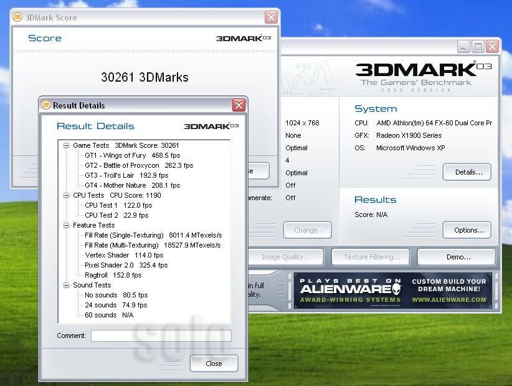Click the '30261 3DMarks' score text
This screenshot has width=512, height=386.
click(x=145, y=77)
